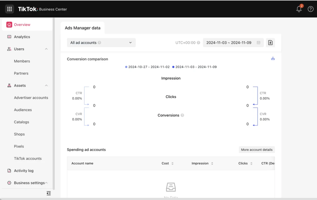Switch to the Ads Manager data tab

point(83,28)
